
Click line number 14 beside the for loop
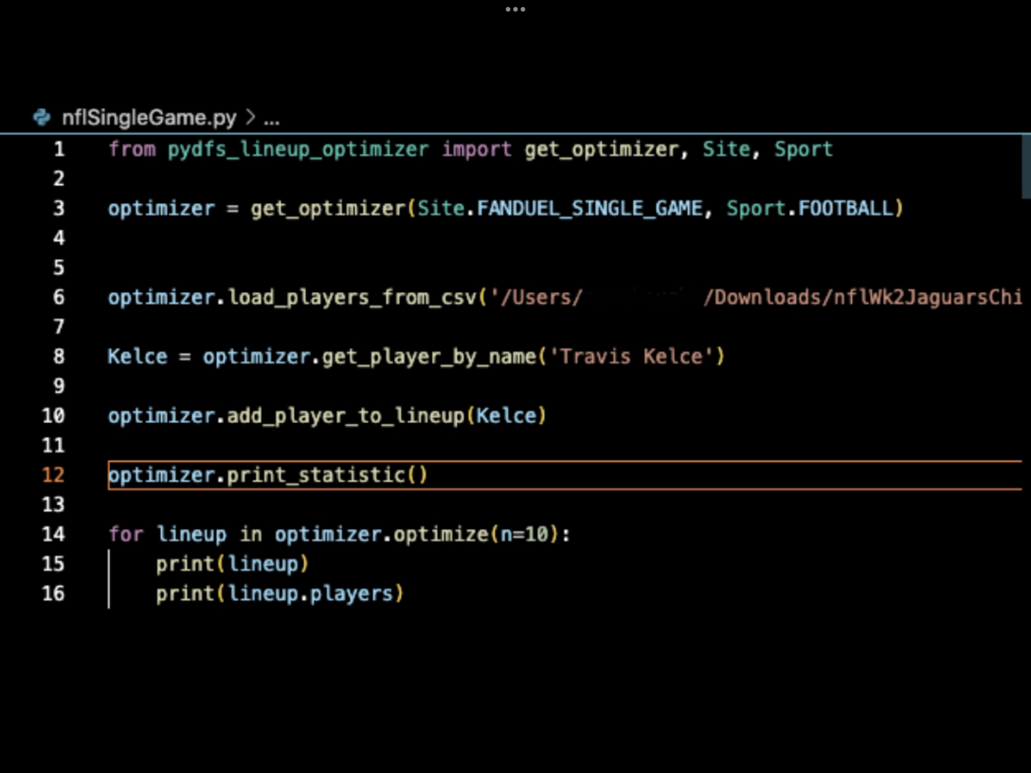(53, 534)
